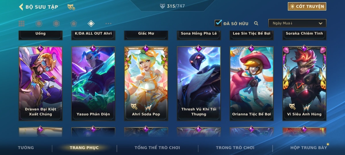Select the diamond rarity filter icon
The width and height of the screenshot is (345, 155).
91,24
